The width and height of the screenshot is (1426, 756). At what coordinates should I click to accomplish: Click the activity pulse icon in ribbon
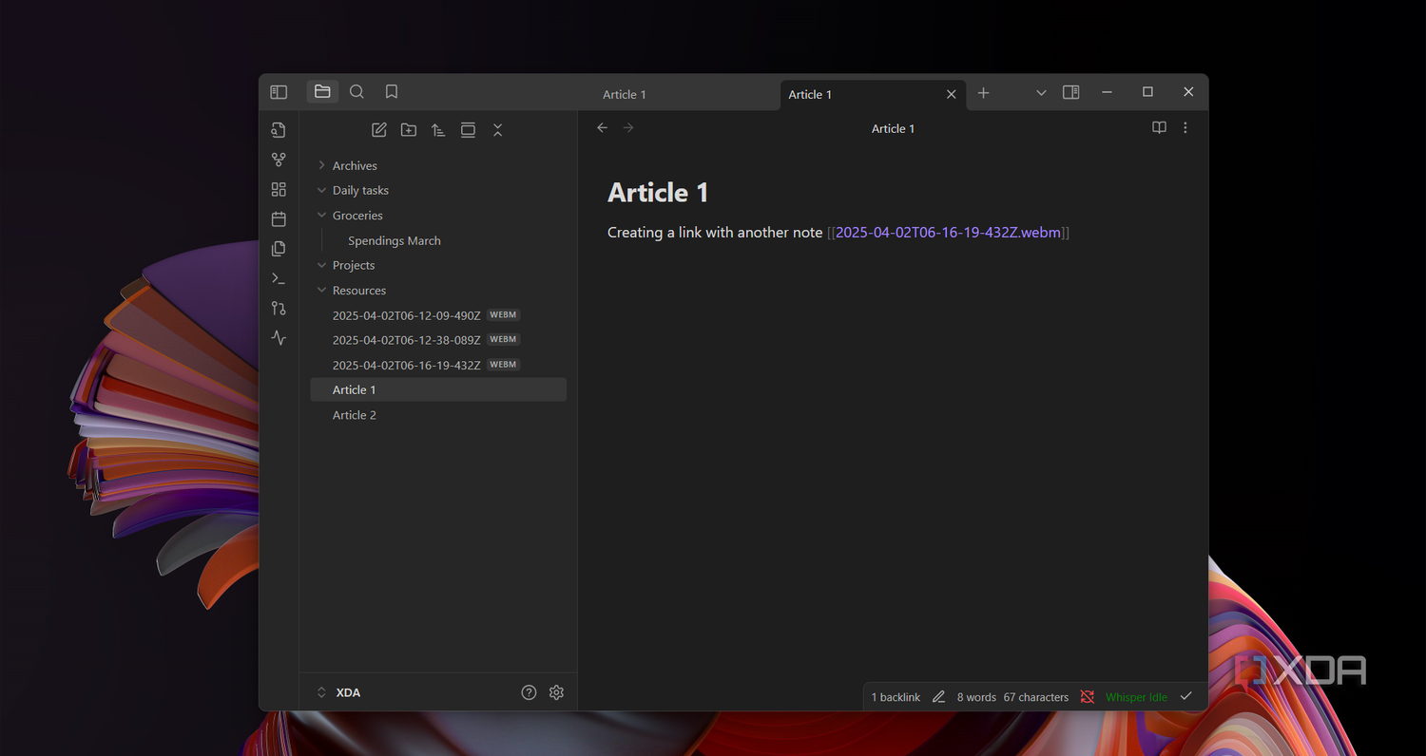(279, 337)
